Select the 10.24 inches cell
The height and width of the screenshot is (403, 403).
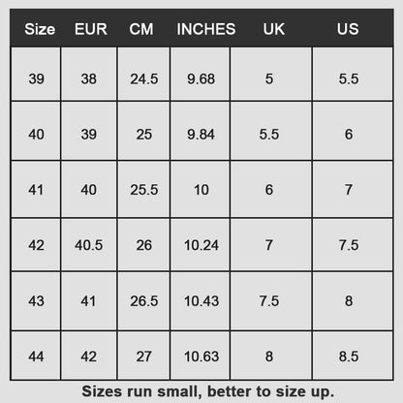[201, 245]
